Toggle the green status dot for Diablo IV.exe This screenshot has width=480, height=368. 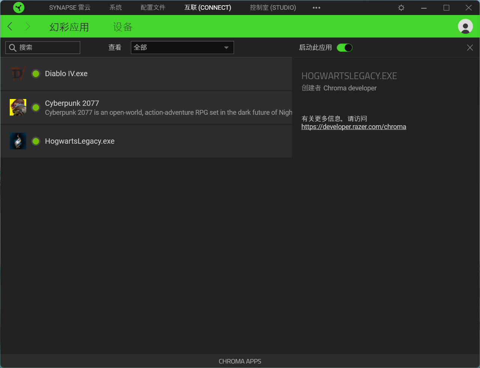pos(36,74)
